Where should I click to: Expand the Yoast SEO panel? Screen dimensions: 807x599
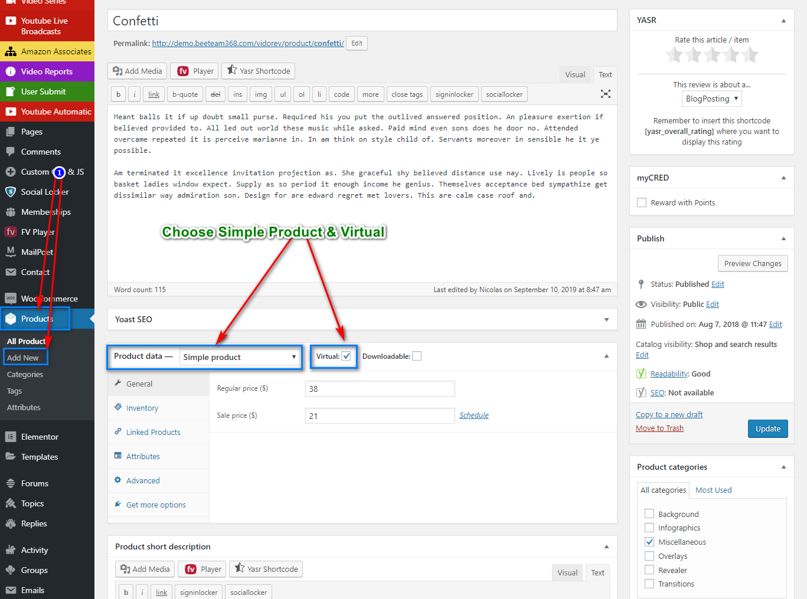tap(606, 319)
